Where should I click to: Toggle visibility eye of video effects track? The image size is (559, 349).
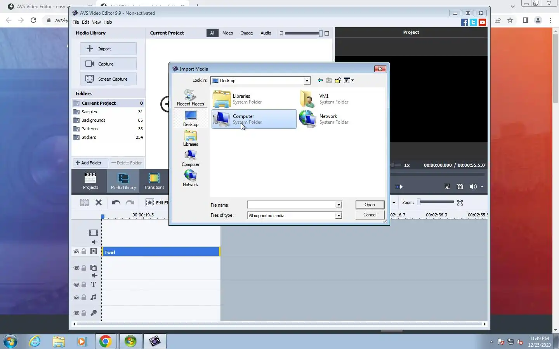click(76, 252)
